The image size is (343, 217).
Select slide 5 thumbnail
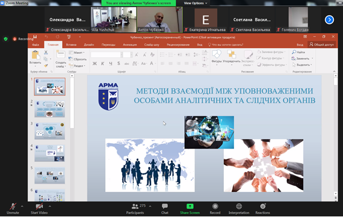click(50, 176)
